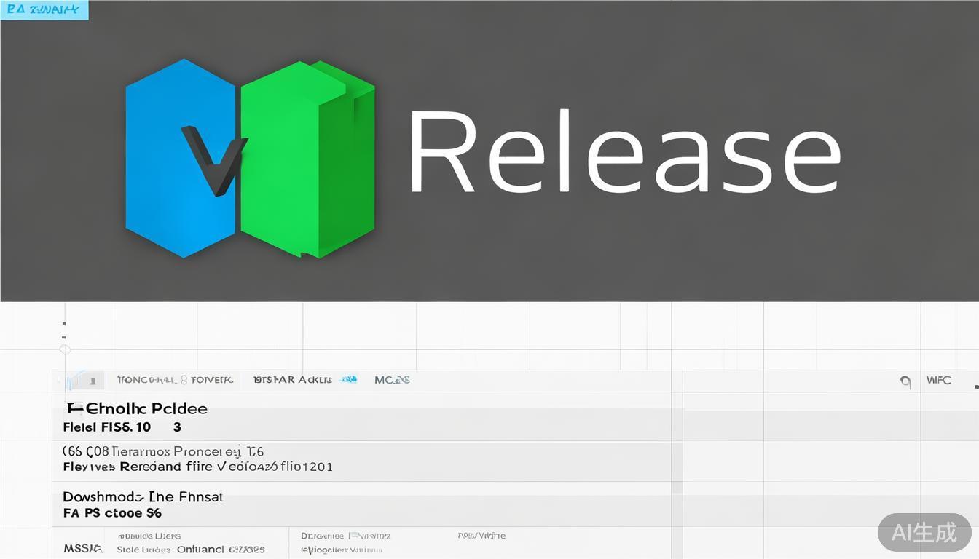Switch to the ISTSAR Ackus tab

coord(292,380)
